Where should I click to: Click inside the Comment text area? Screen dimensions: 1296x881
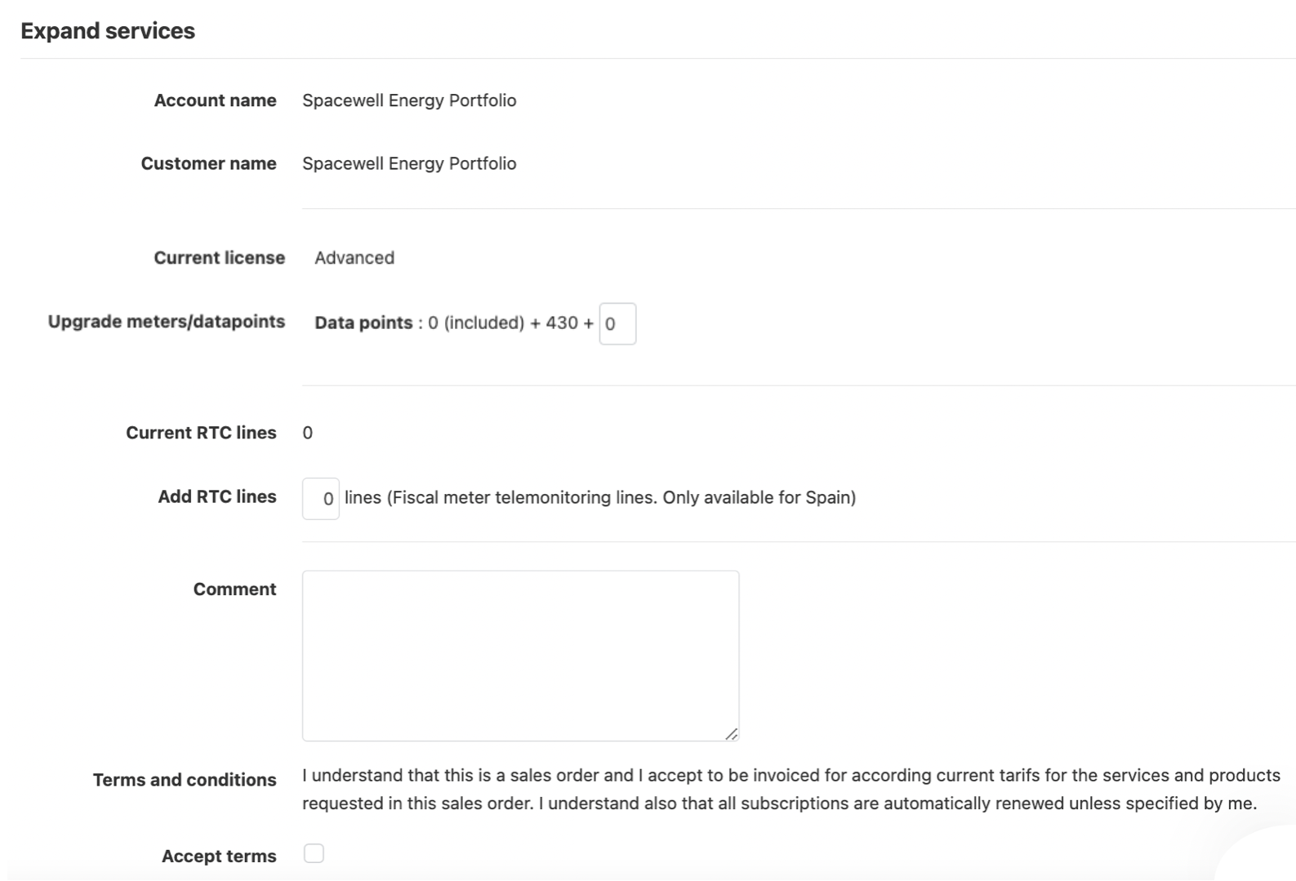tap(520, 656)
